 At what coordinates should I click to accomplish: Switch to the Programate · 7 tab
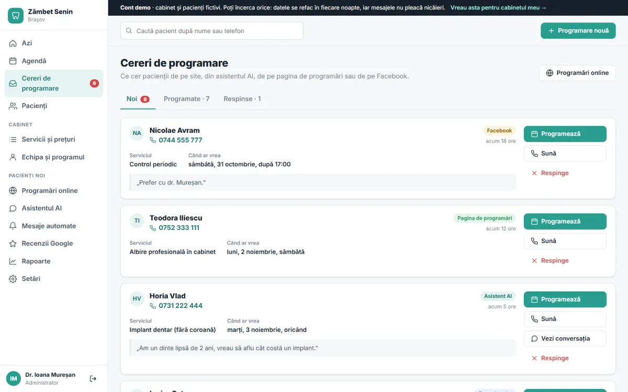tap(187, 99)
